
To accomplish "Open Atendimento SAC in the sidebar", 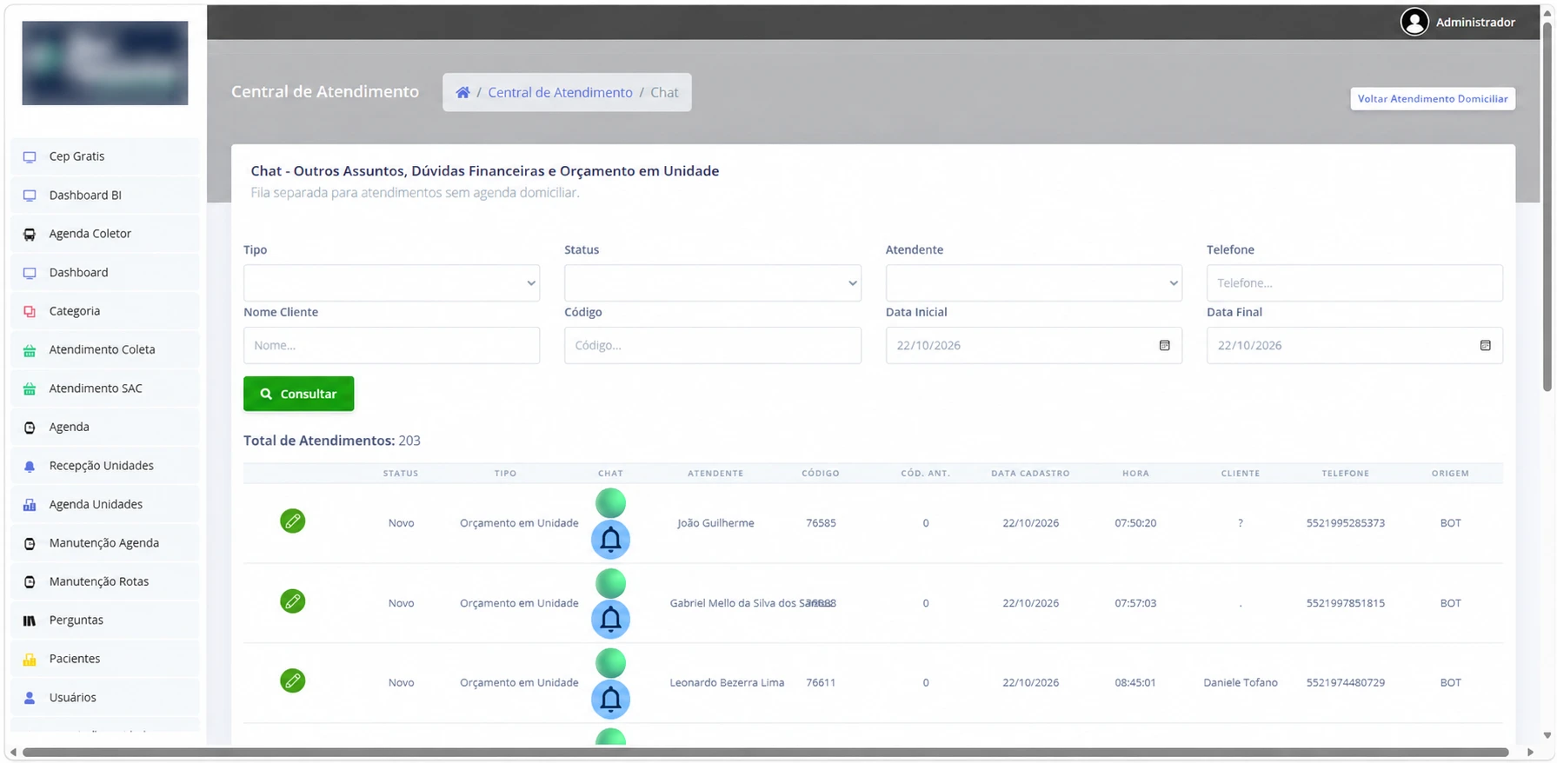I will (x=104, y=388).
